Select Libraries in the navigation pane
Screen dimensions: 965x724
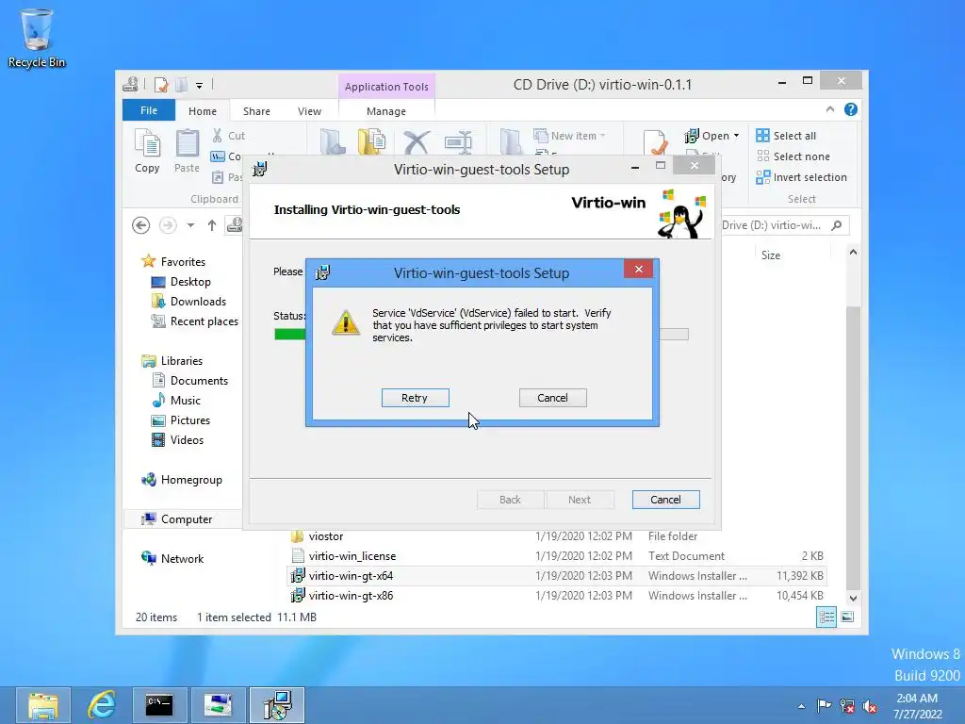coord(172,361)
